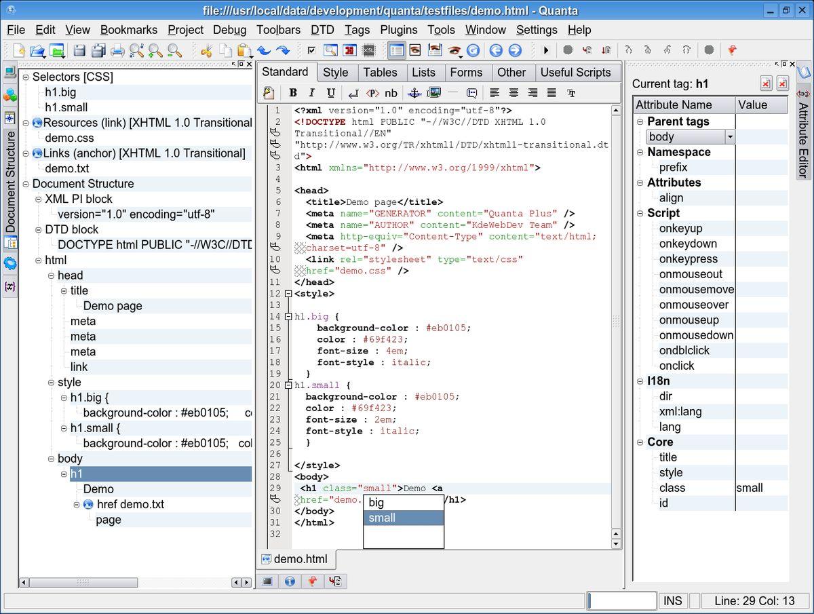The width and height of the screenshot is (814, 614).
Task: Click the Save (floppy disk) icon
Action: 79,50
